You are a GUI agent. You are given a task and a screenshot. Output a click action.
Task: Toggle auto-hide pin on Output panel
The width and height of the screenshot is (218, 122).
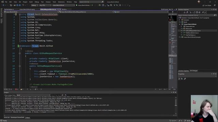pyautogui.click(x=173, y=92)
